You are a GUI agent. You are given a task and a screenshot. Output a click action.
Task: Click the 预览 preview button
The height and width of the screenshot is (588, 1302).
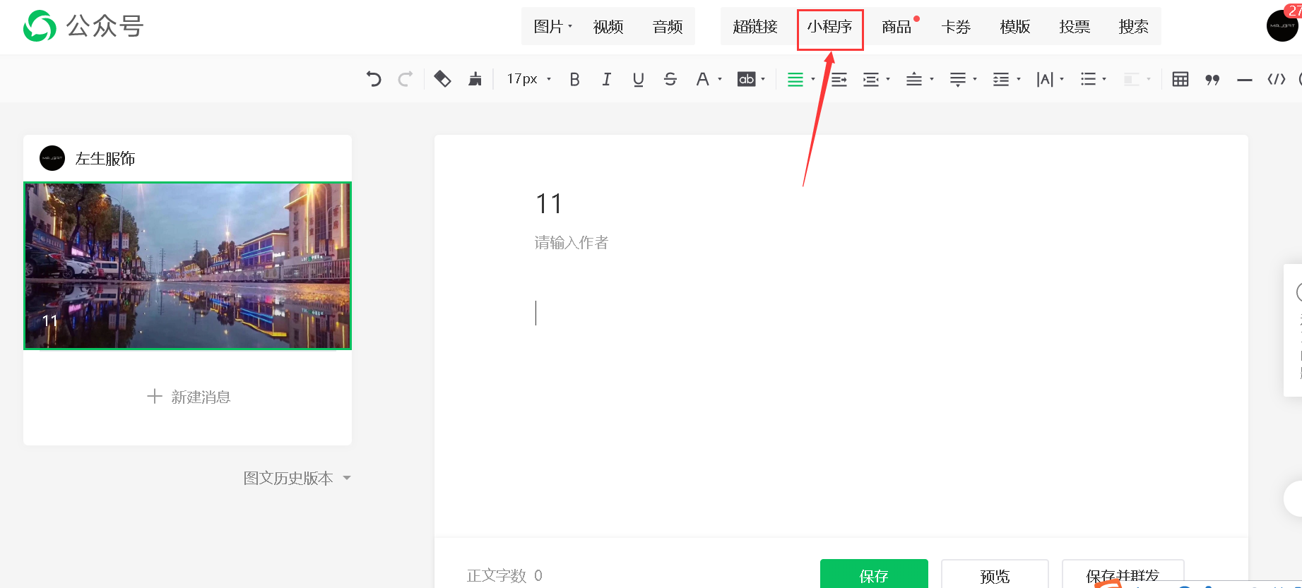tap(995, 574)
